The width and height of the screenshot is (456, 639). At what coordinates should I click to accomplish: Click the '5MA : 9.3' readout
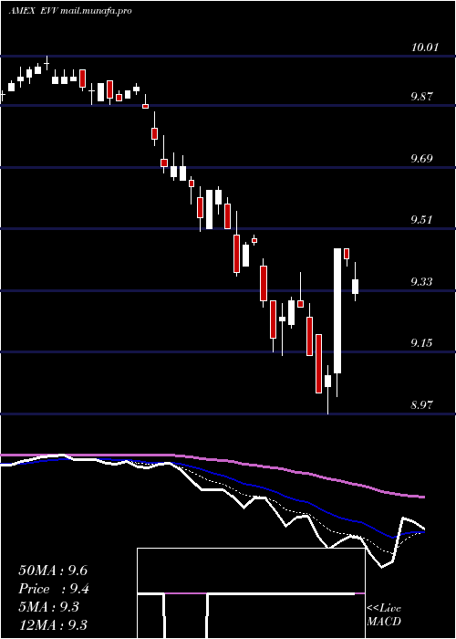click(x=49, y=607)
